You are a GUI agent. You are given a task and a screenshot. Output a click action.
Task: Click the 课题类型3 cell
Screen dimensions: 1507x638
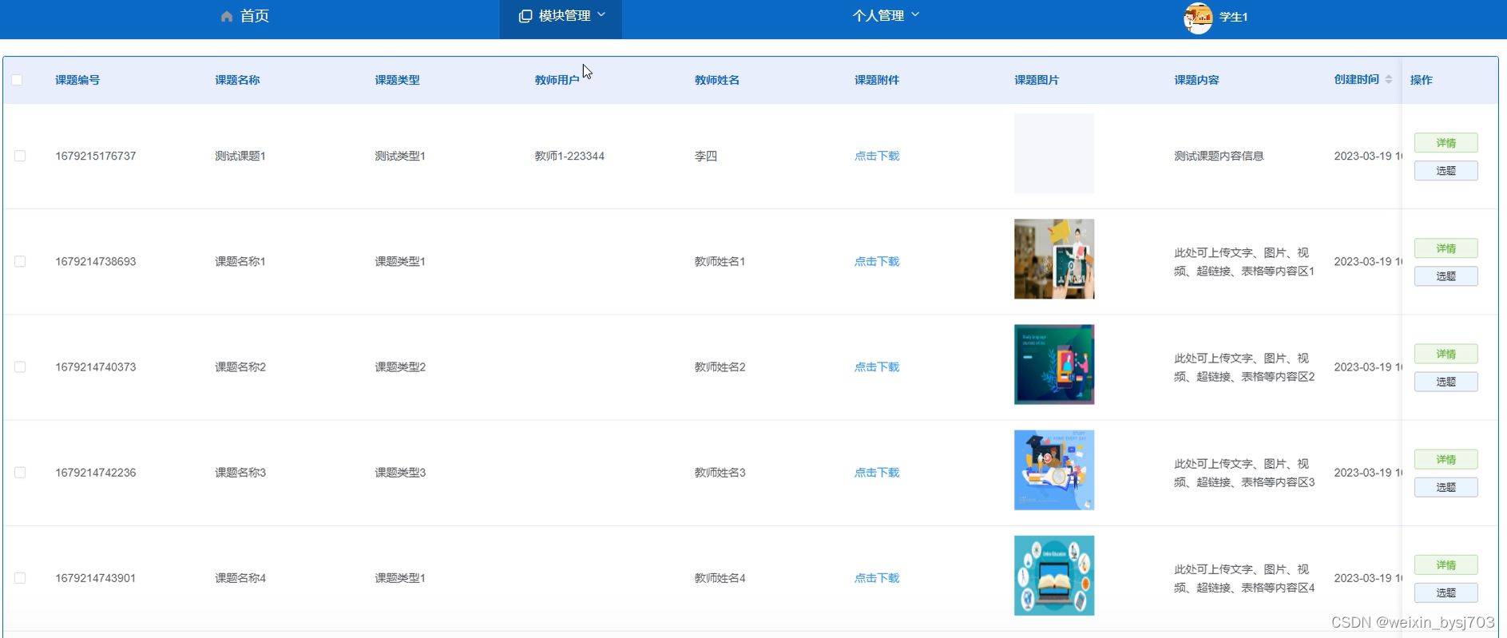pyautogui.click(x=400, y=472)
